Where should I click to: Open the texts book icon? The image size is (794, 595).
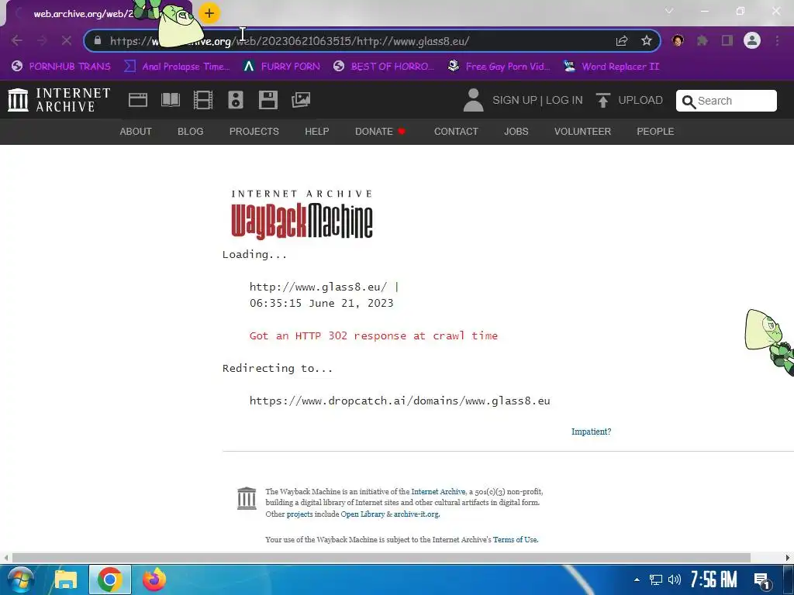170,100
